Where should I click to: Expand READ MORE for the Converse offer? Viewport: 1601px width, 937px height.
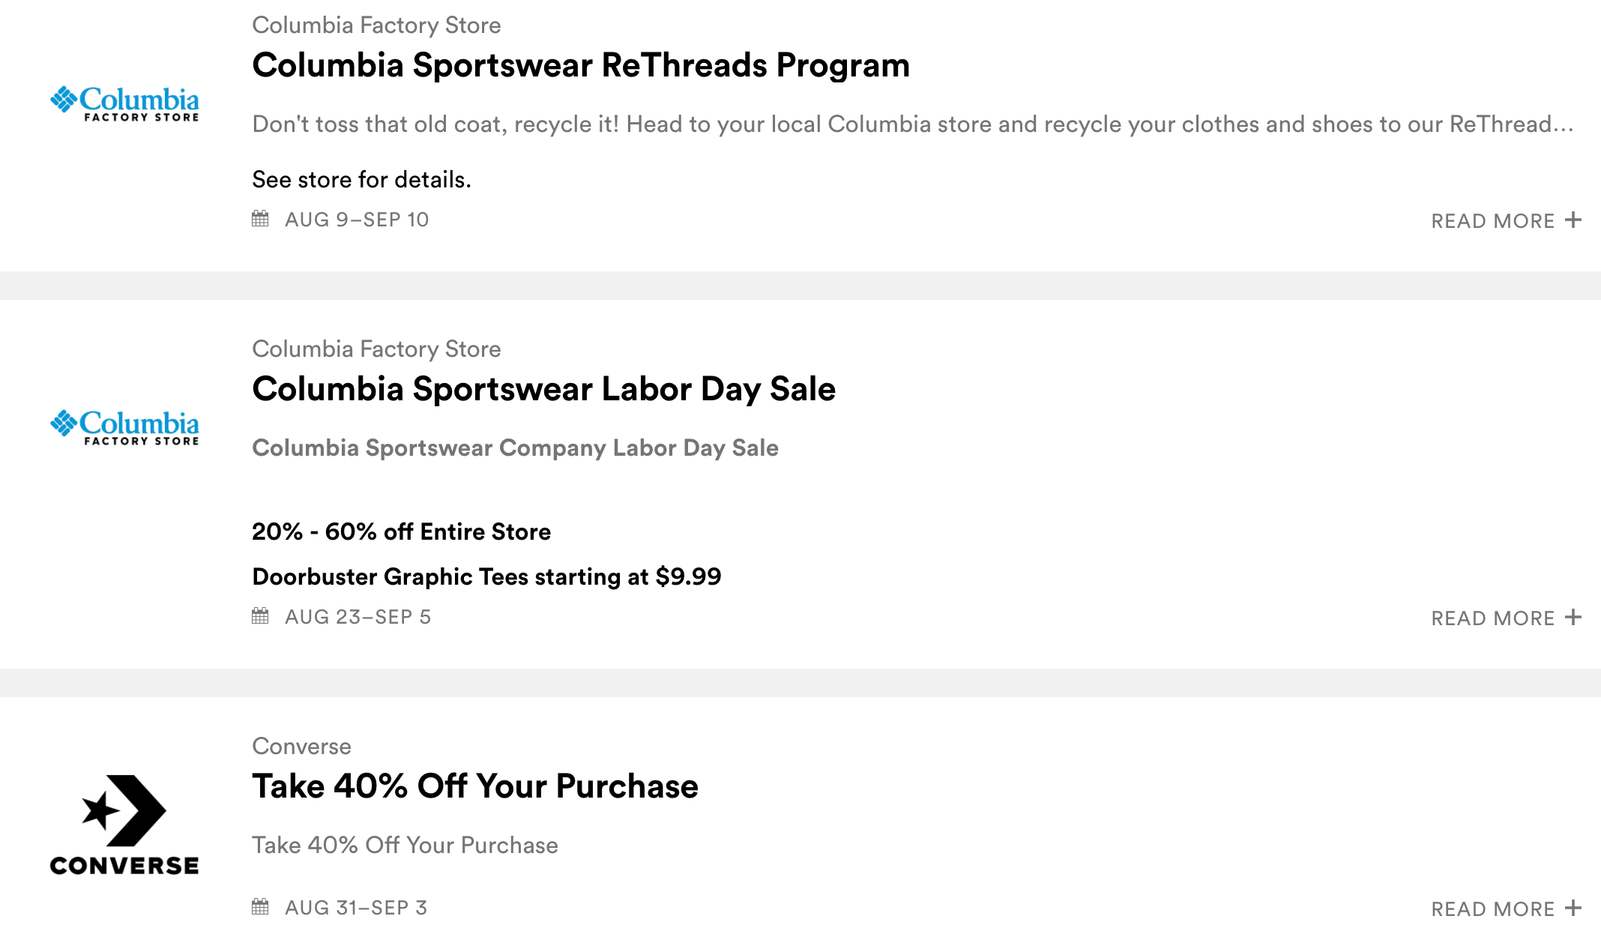pyautogui.click(x=1505, y=909)
